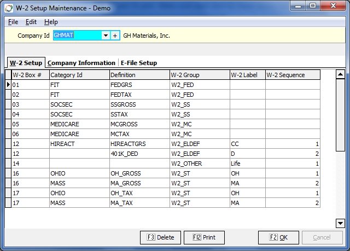Open the File menu
350x251 pixels.
13,22
